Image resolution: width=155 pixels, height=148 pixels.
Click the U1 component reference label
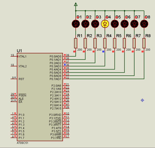tap(19, 51)
